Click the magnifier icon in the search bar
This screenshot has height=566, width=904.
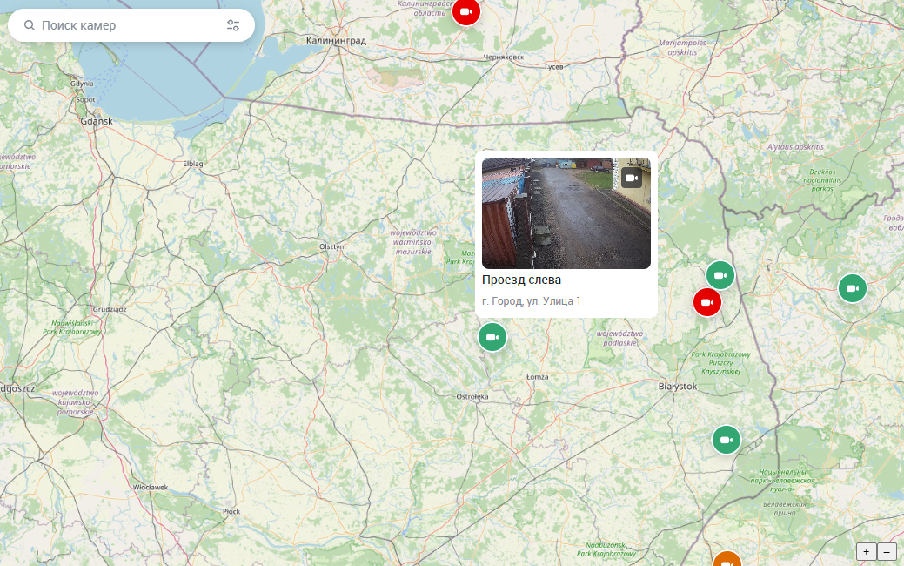(30, 25)
